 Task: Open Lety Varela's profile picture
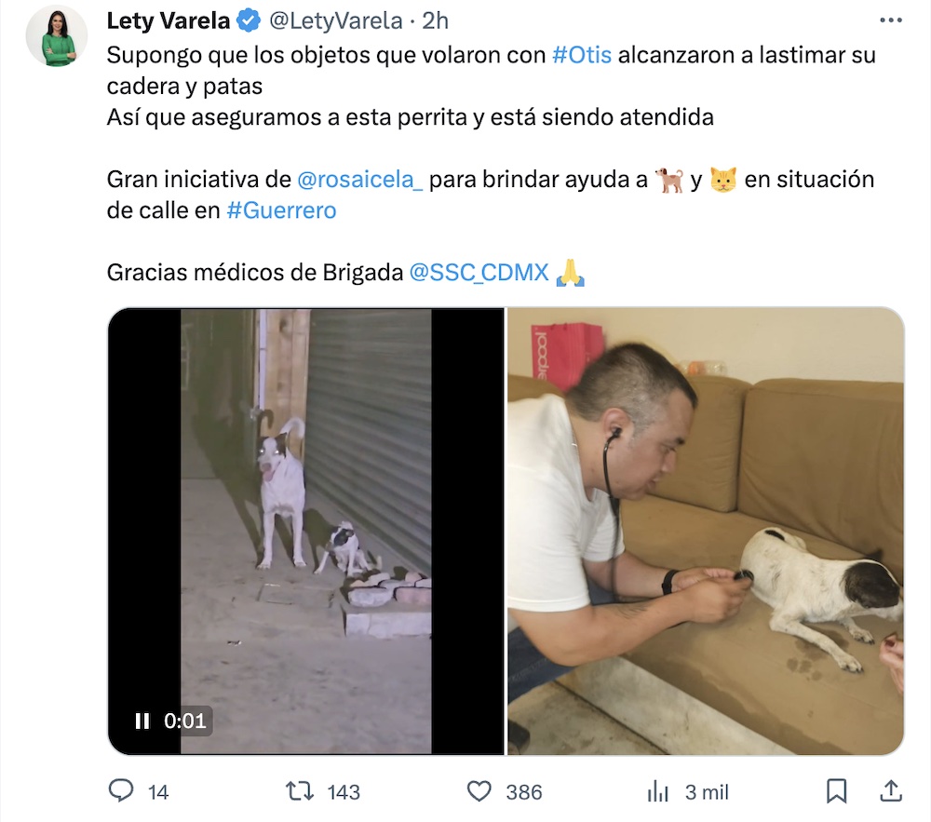click(57, 35)
